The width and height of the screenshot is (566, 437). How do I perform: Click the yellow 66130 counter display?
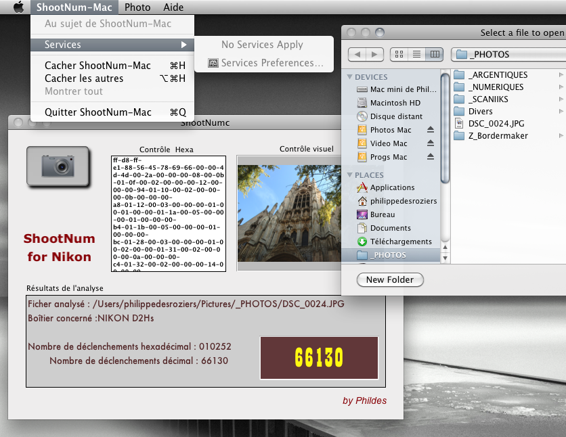(x=319, y=358)
